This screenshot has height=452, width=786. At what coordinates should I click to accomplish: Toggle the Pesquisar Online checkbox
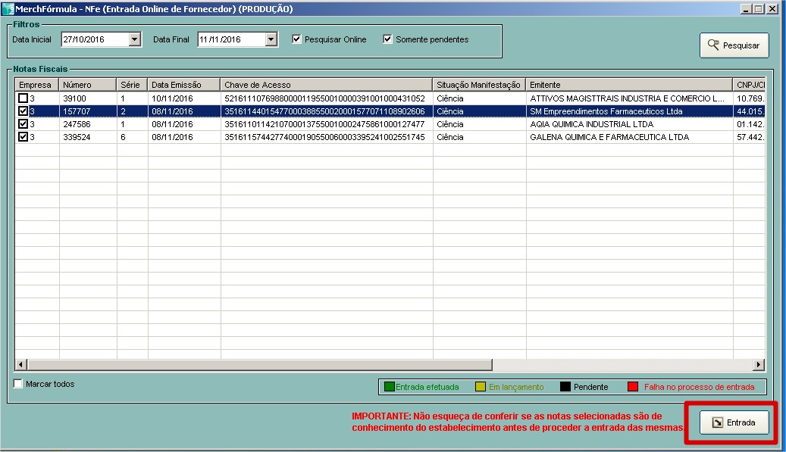[297, 39]
